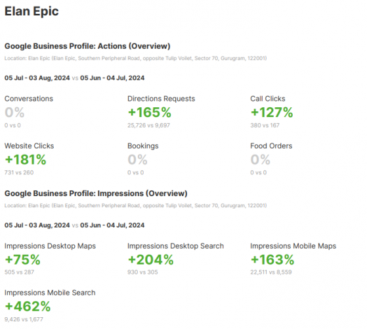Click the 505 vs 287 comparison
Viewport: 367px width, 329px height.
tap(19, 272)
